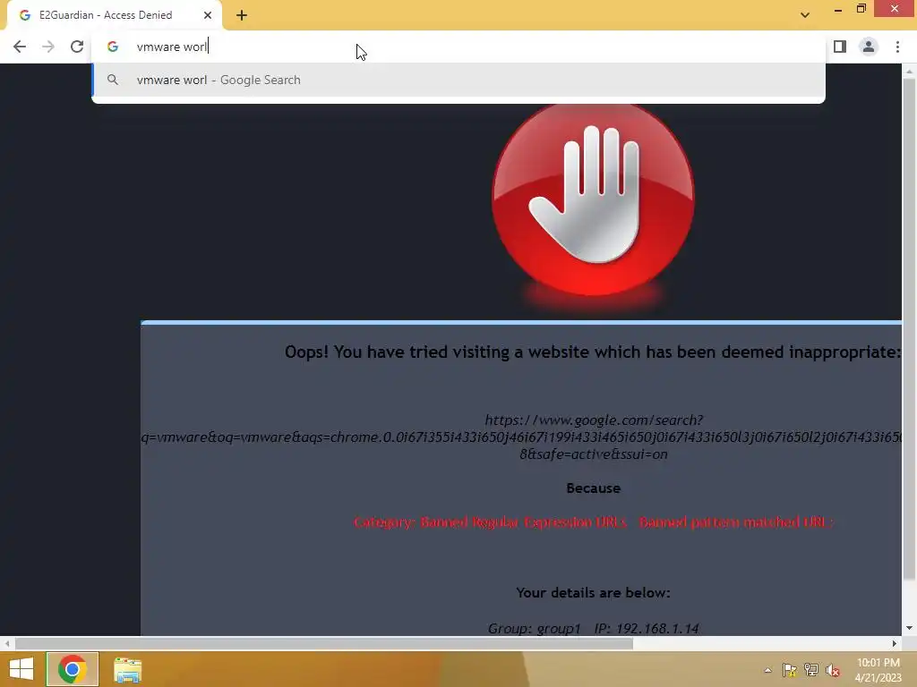
Task: Open the Chrome three-dot menu
Action: pyautogui.click(x=897, y=47)
